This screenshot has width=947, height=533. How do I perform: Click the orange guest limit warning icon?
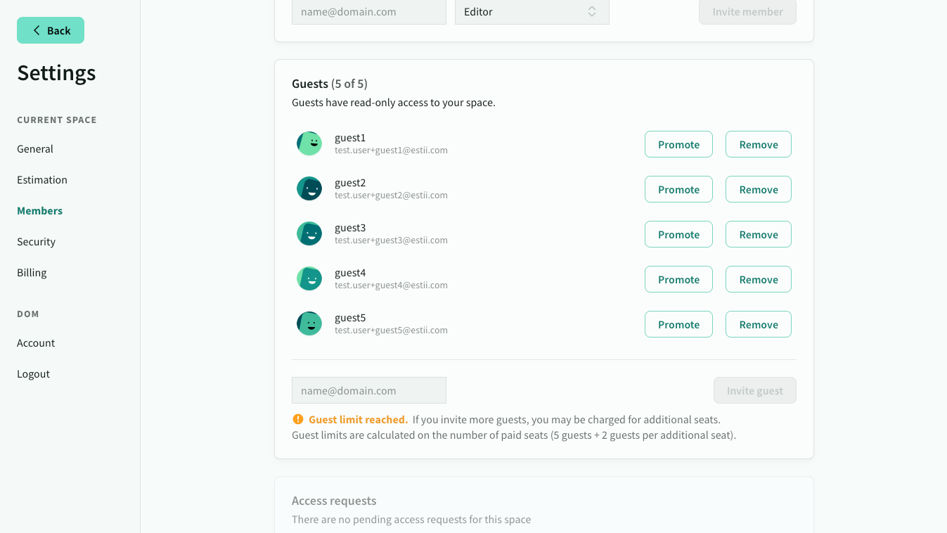(298, 419)
